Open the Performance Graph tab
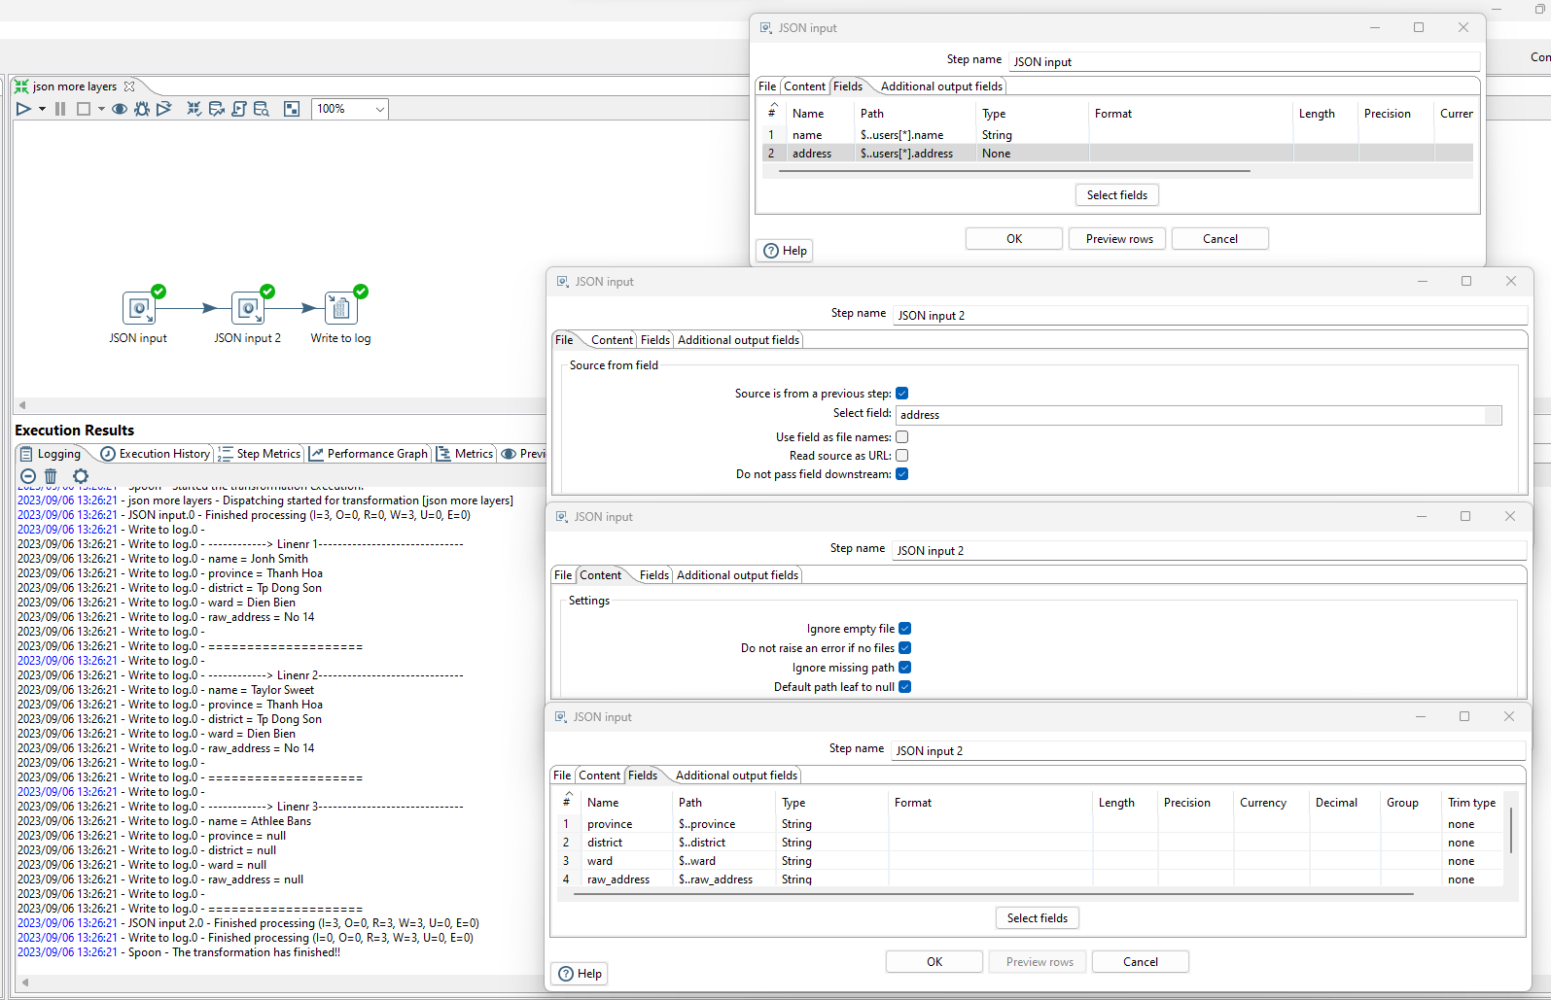 369,454
